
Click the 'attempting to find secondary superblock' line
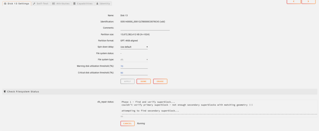150,111
